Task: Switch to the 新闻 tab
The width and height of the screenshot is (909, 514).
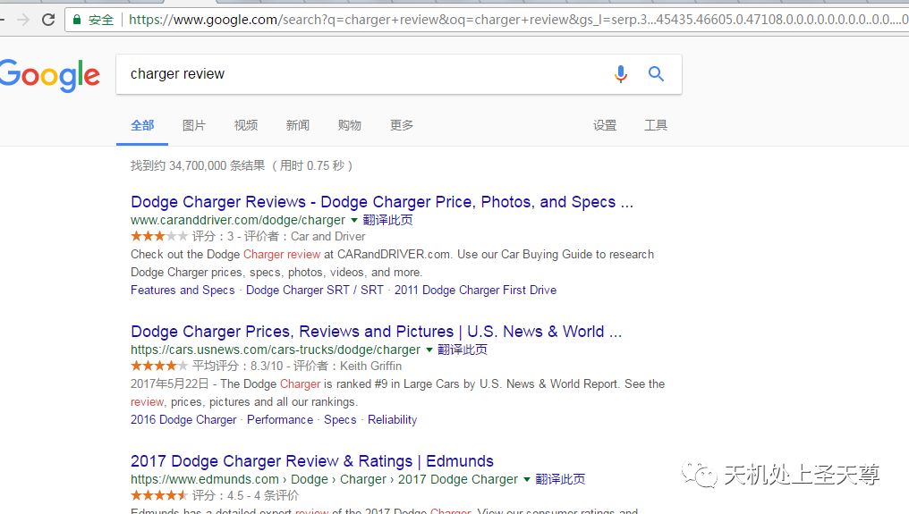Action: pos(297,125)
